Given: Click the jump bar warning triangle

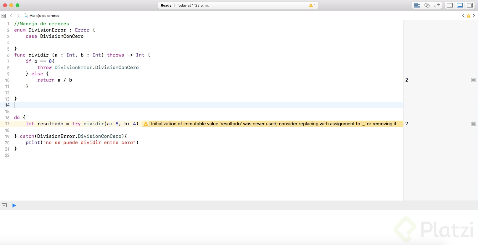Looking at the screenshot, I should [469, 16].
